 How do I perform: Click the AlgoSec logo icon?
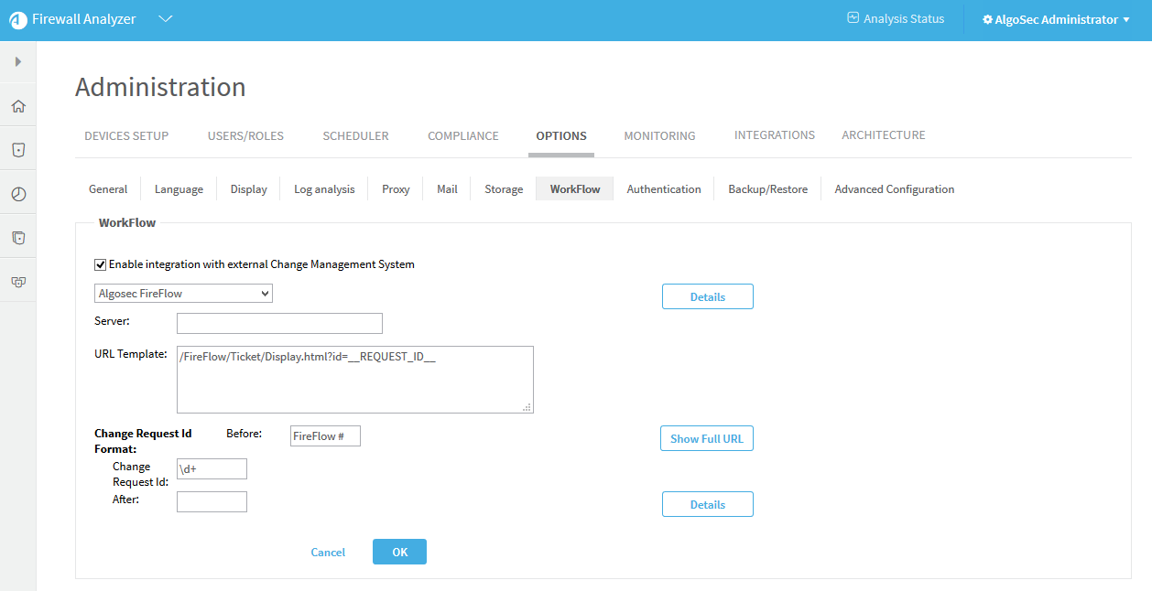pyautogui.click(x=18, y=20)
